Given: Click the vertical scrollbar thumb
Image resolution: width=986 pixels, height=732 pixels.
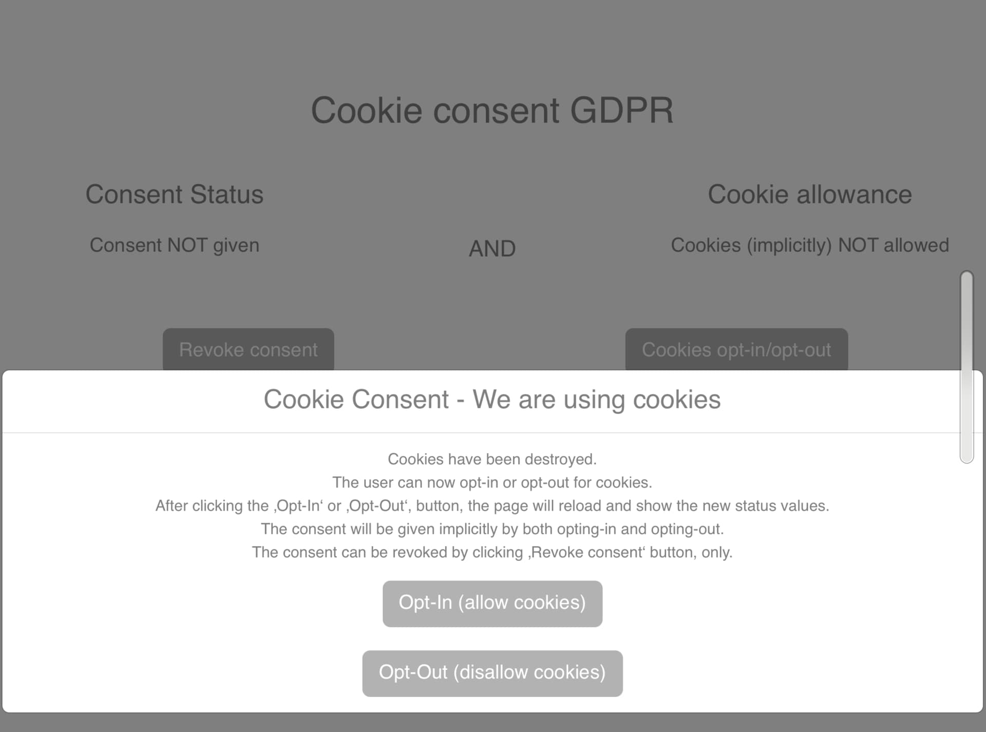Looking at the screenshot, I should 966,367.
